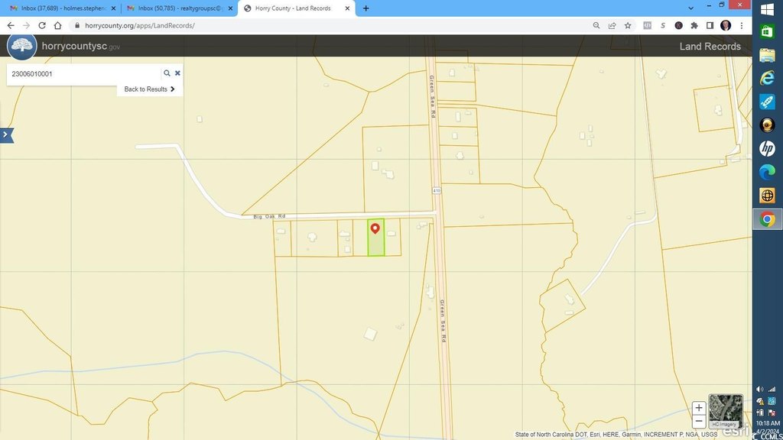
Task: Open the HP app in the taskbar
Action: pos(767,148)
